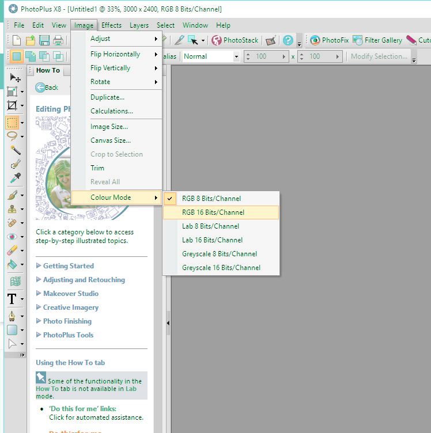Screen dimensions: 431x433
Task: Select the Magic Wand tool
Action: tap(16, 150)
